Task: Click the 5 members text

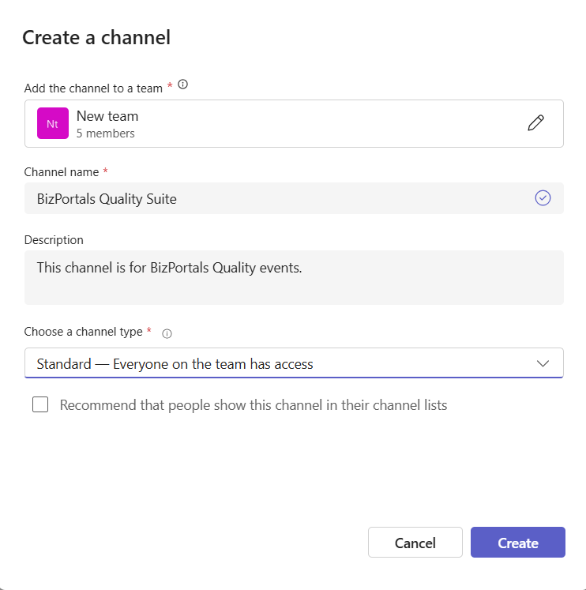Action: tap(106, 133)
